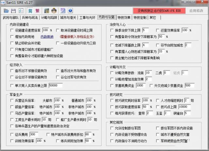Open file with the folder toolbar icon

6,11
